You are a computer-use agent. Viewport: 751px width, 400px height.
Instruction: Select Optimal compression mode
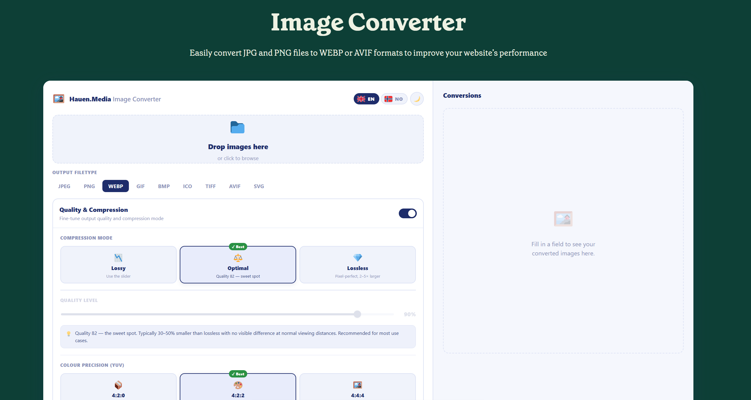pos(238,265)
